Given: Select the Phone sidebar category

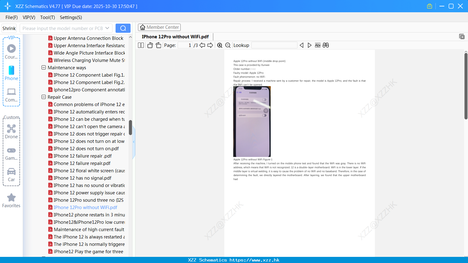Looking at the screenshot, I should tap(11, 73).
